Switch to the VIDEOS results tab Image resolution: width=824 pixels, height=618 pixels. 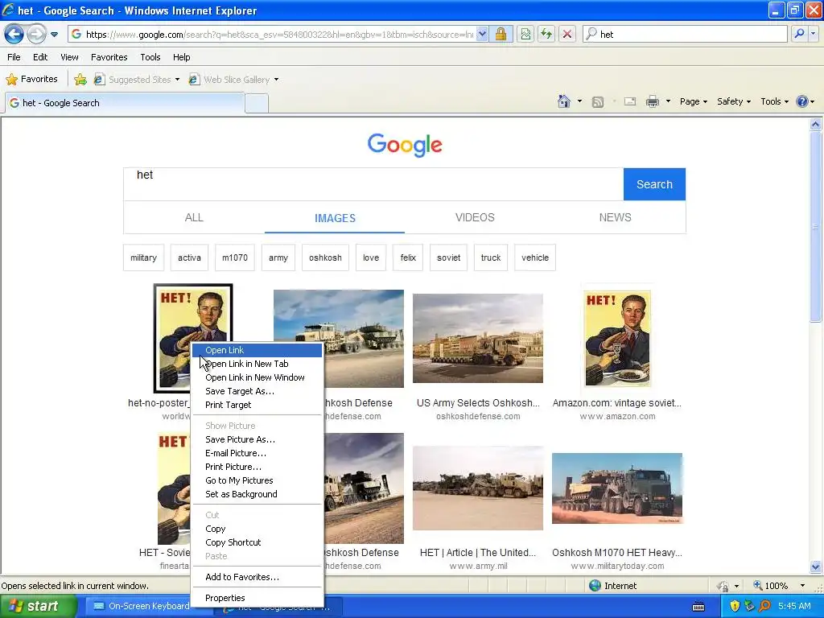click(475, 217)
